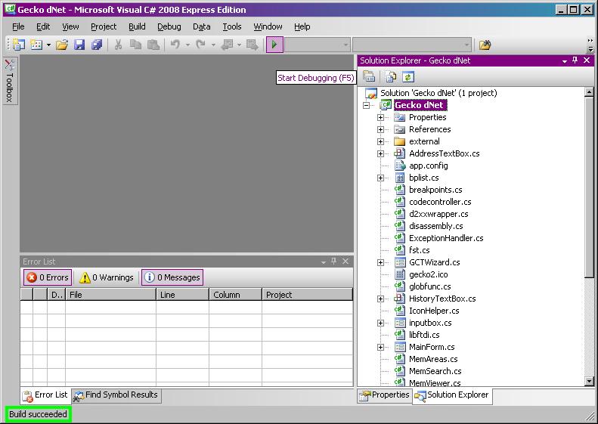Click Show All Files icon in Solution Explorer

pos(391,76)
